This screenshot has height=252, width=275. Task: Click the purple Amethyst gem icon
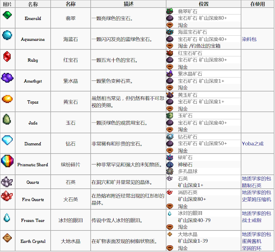pyautogui.click(x=7, y=78)
